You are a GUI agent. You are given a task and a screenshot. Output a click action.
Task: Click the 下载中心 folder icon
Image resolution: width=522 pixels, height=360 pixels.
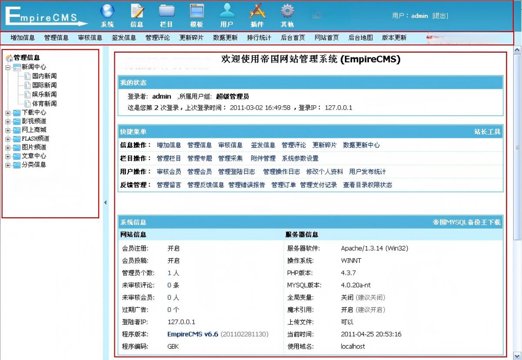[17, 113]
